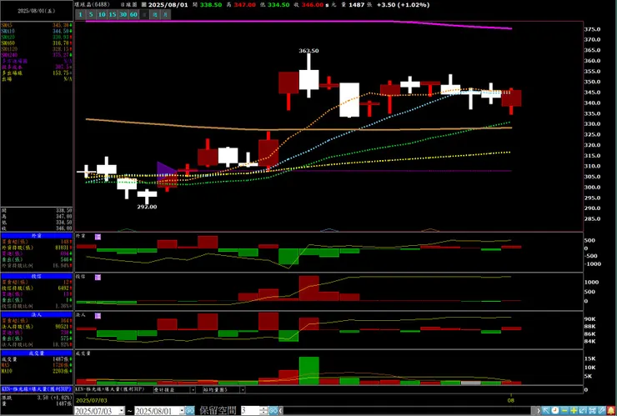
Task: Click the minus zoom-out icon
Action: point(564,411)
